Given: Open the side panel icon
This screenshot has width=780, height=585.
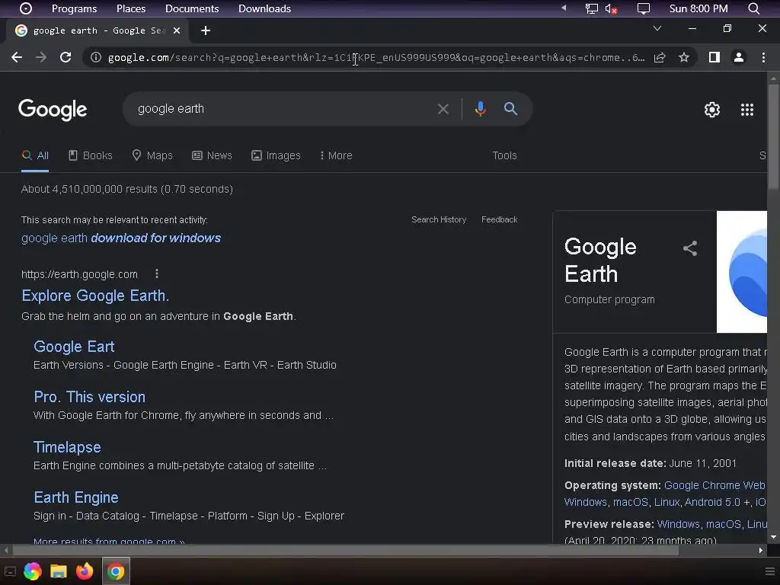Looking at the screenshot, I should [714, 57].
